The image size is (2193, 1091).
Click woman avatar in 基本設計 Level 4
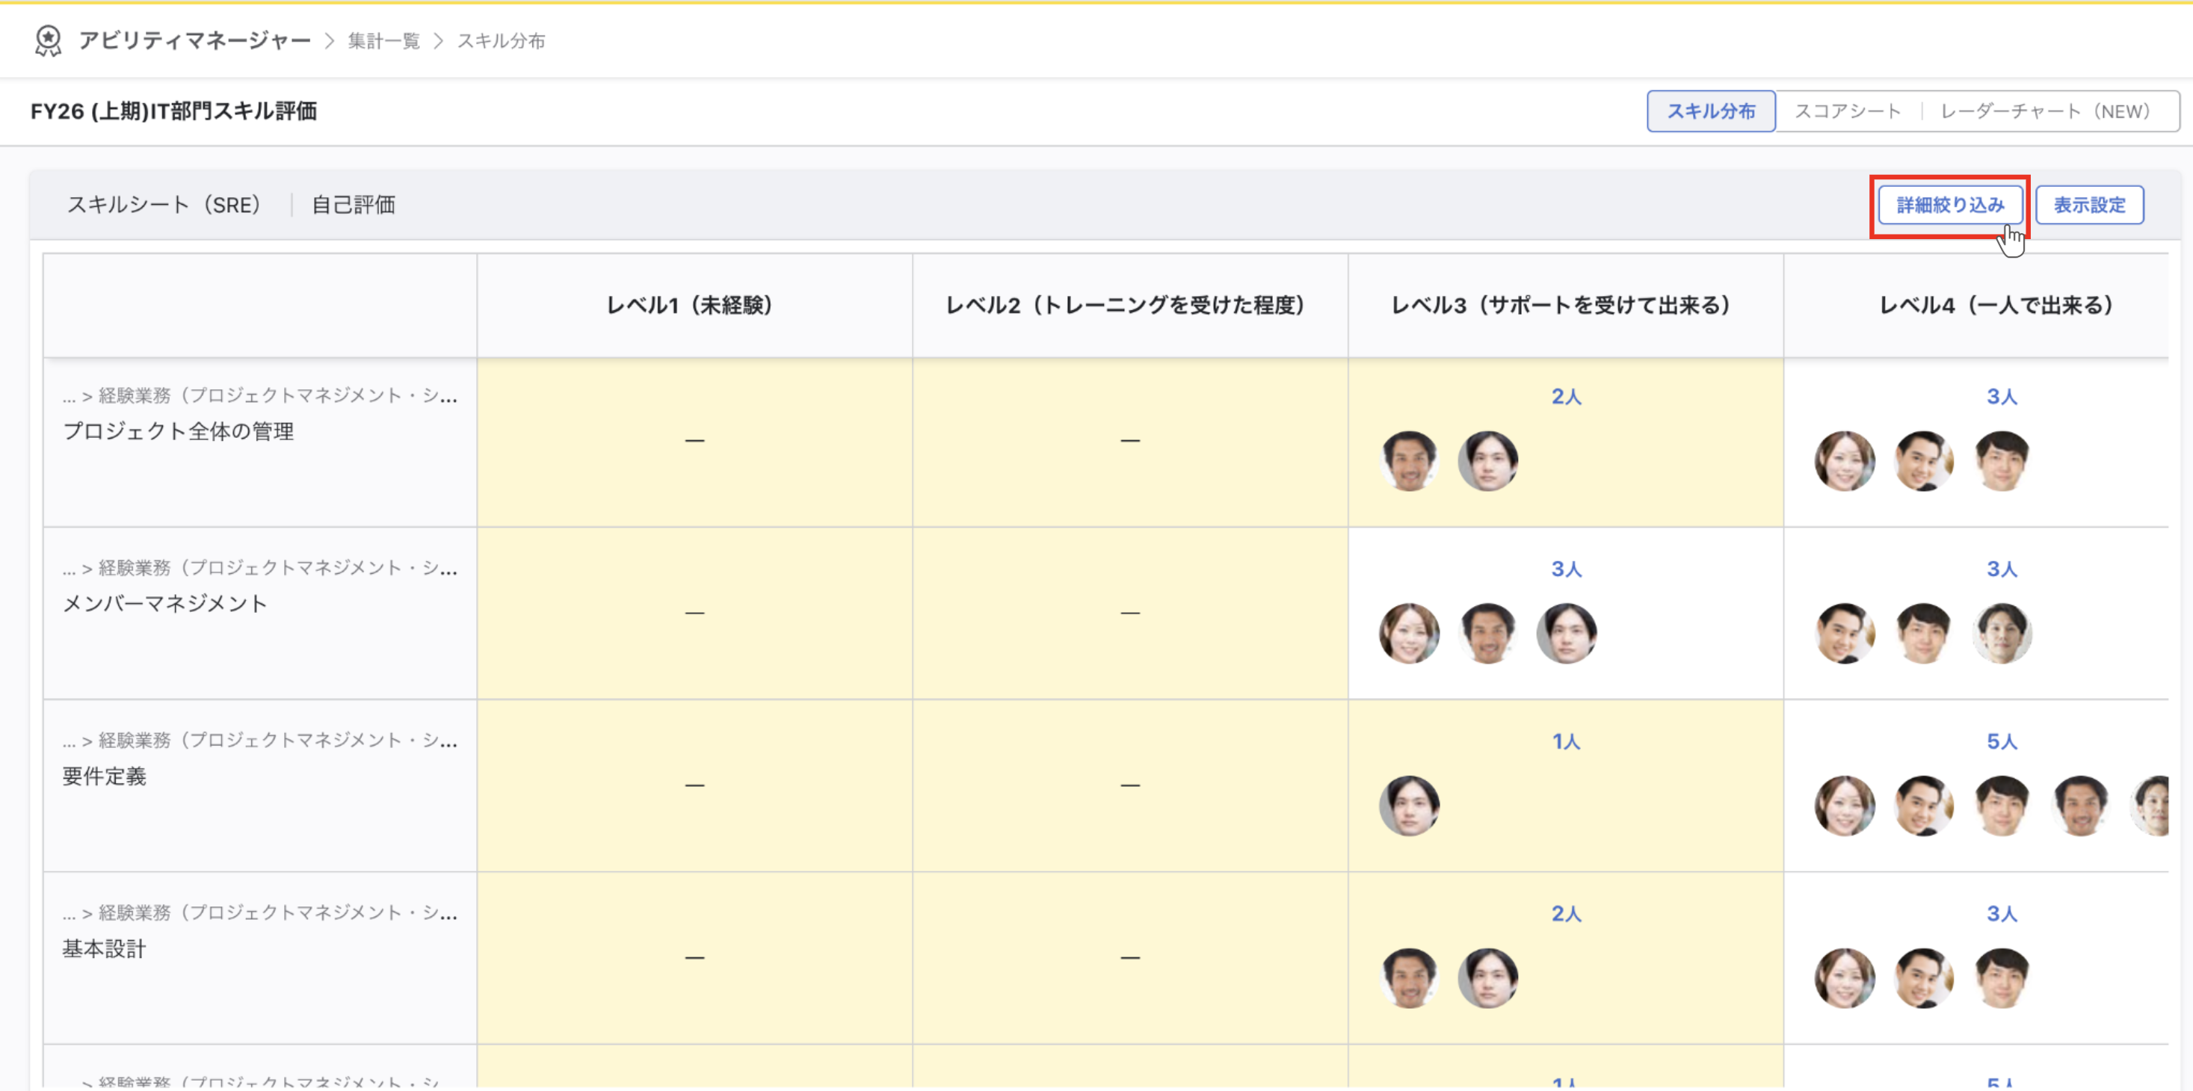[x=1845, y=979]
